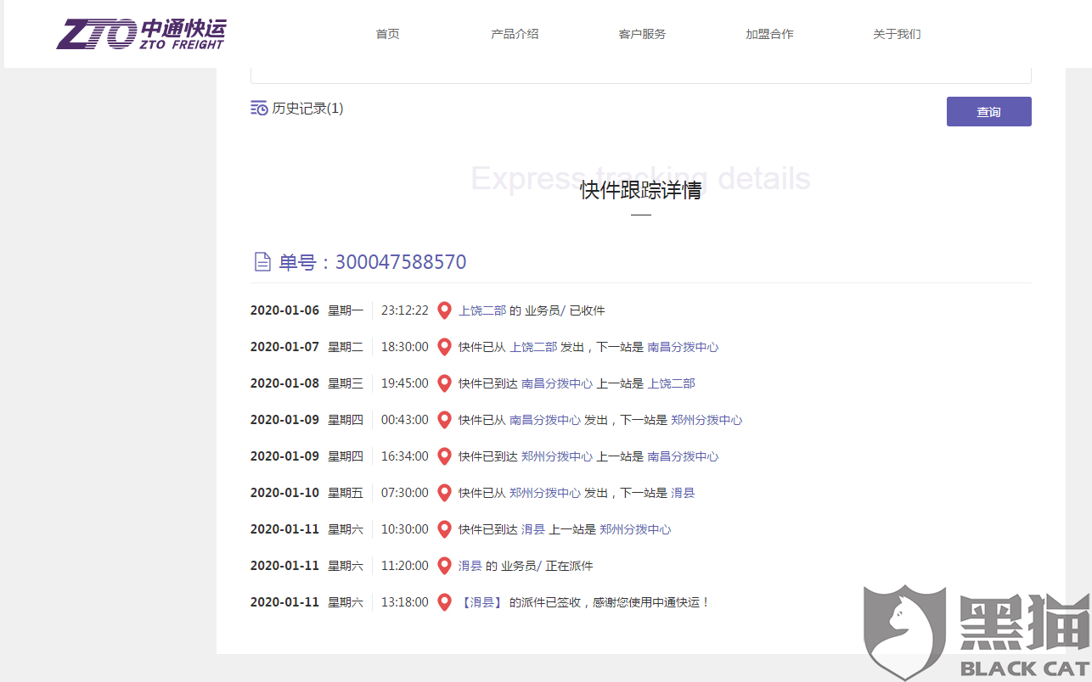The height and width of the screenshot is (682, 1092).
Task: Click the pin on the 2020-01-10 departure entry
Action: tap(444, 492)
